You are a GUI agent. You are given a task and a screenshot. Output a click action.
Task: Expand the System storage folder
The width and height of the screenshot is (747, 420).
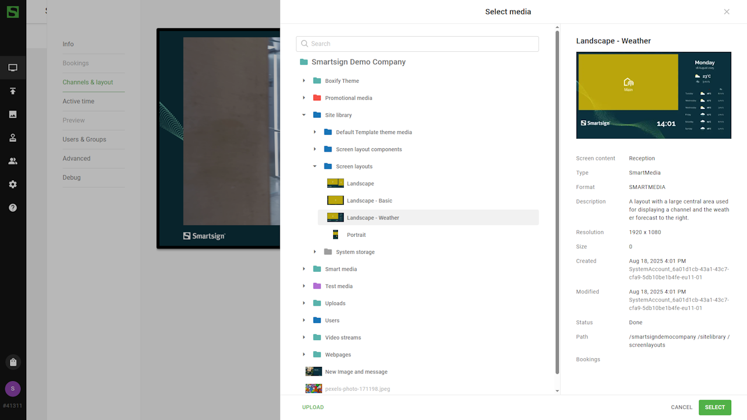click(315, 252)
